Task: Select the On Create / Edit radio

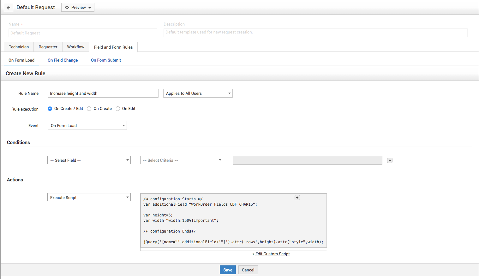Action: pos(50,109)
